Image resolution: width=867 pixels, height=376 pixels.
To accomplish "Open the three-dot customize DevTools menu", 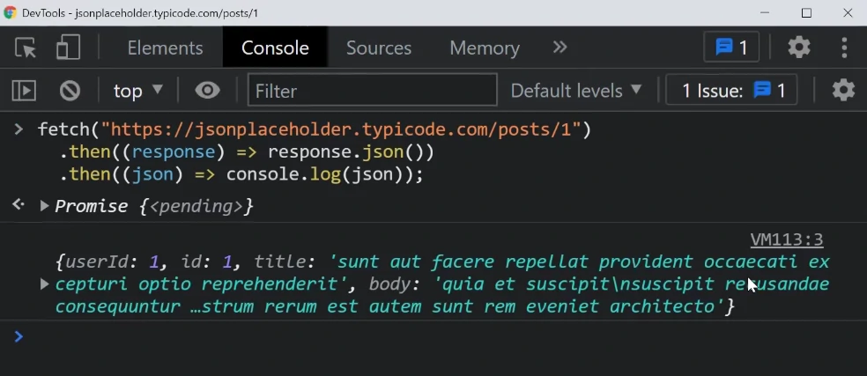I will click(844, 48).
